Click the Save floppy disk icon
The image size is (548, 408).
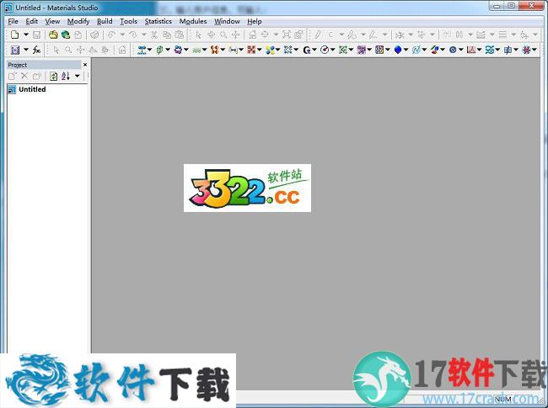[36, 34]
